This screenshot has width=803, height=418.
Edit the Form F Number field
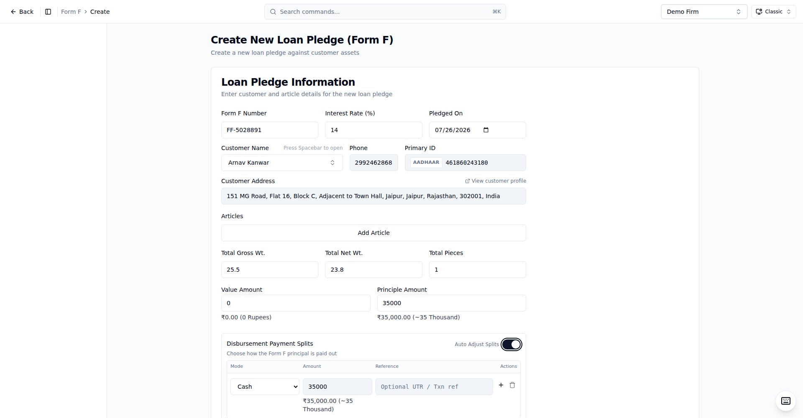(x=269, y=130)
